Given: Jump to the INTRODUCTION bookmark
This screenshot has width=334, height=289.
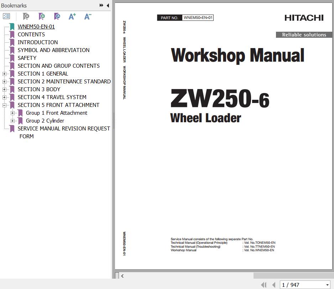Looking at the screenshot, I should point(38,42).
